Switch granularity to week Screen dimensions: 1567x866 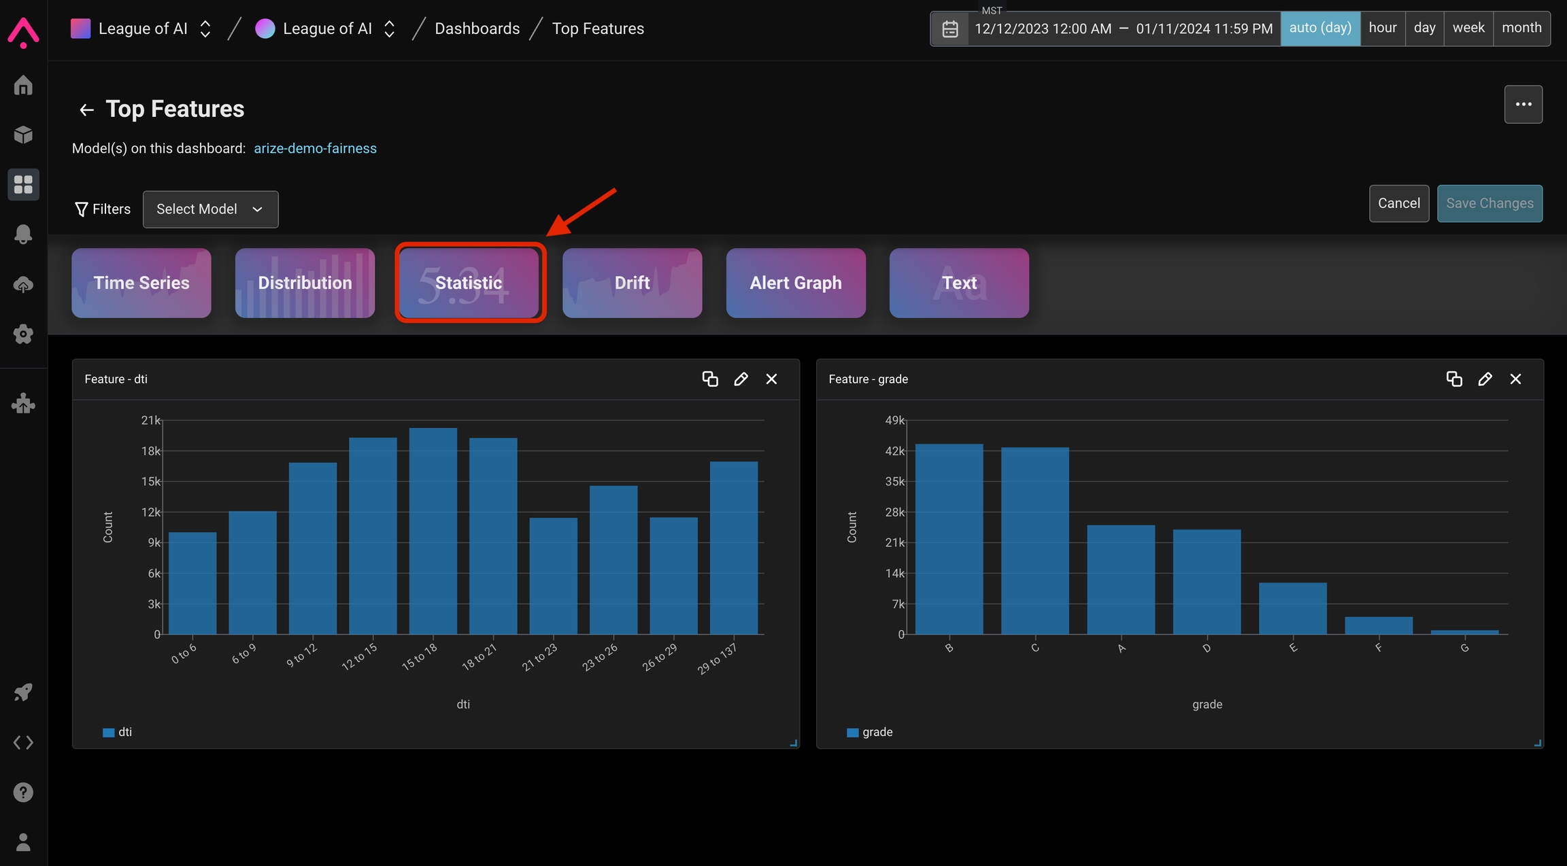(1468, 28)
